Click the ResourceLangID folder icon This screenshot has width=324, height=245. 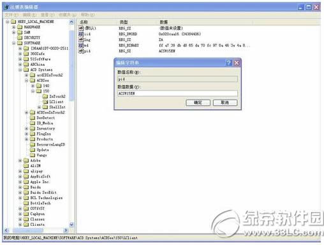[x=33, y=144]
